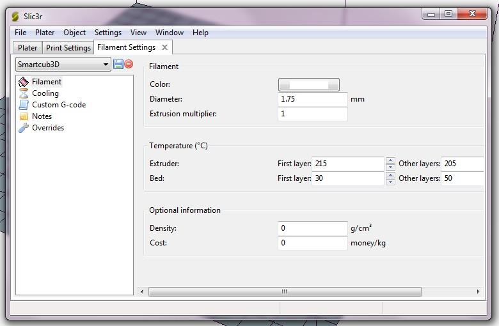Click the Diameter input field
Screen dimensions: 499x326
(312, 99)
